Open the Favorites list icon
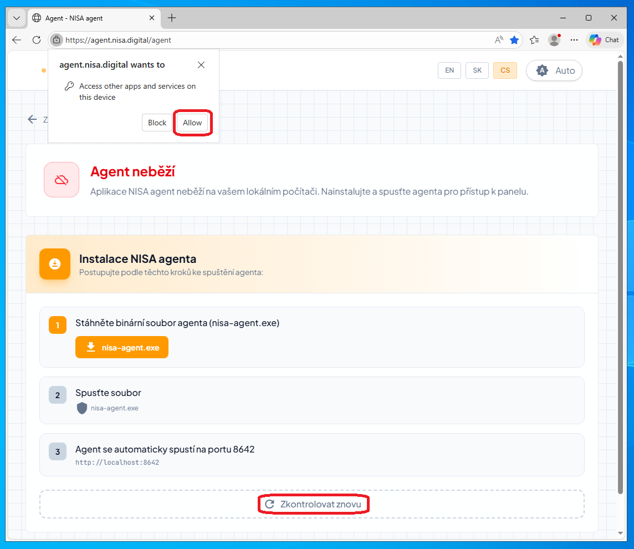This screenshot has height=549, width=634. tap(534, 40)
